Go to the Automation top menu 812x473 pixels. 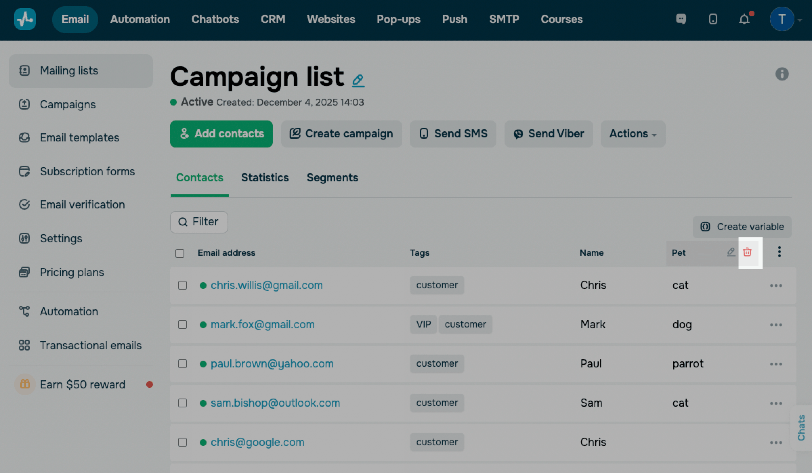[x=140, y=19]
